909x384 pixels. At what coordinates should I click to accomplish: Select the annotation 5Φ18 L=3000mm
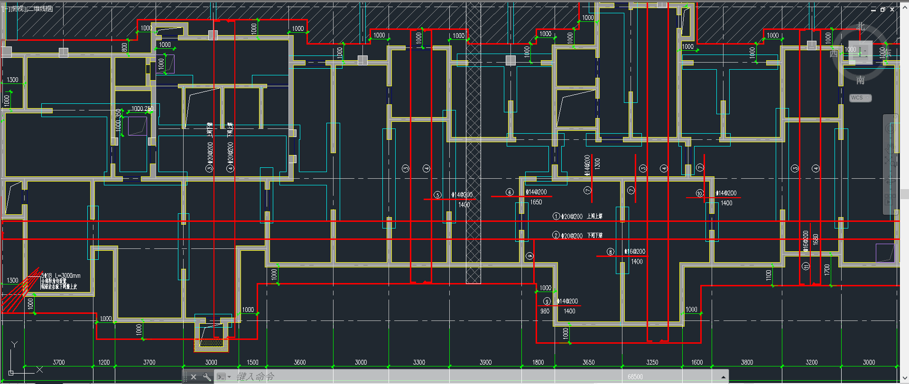(x=61, y=275)
